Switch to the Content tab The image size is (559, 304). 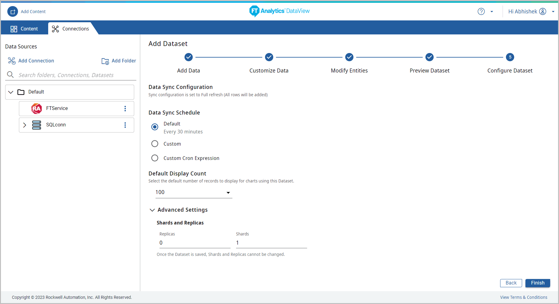point(24,29)
